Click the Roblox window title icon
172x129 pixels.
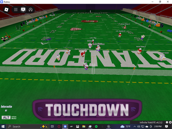[2, 2]
